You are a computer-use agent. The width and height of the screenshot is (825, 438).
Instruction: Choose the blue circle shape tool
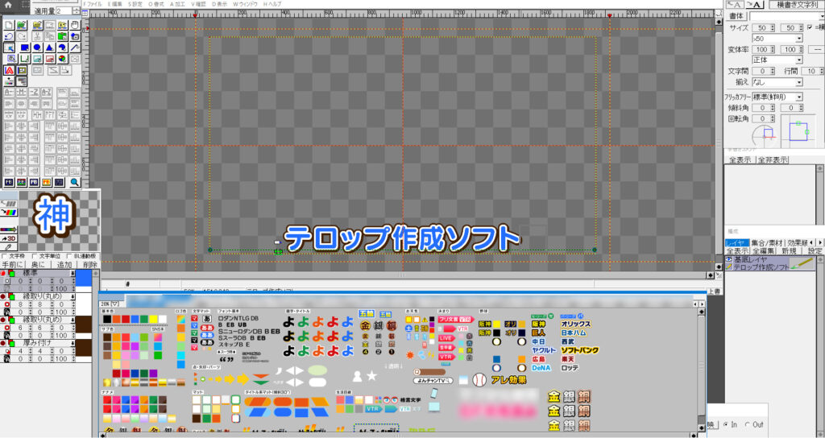coord(37,48)
